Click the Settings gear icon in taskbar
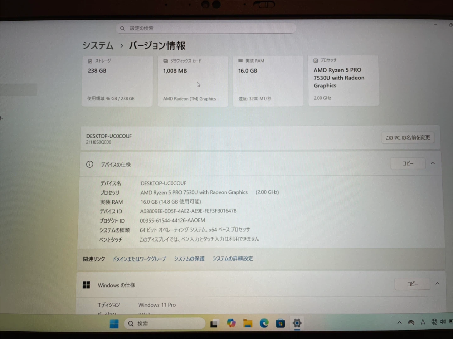 (x=297, y=323)
